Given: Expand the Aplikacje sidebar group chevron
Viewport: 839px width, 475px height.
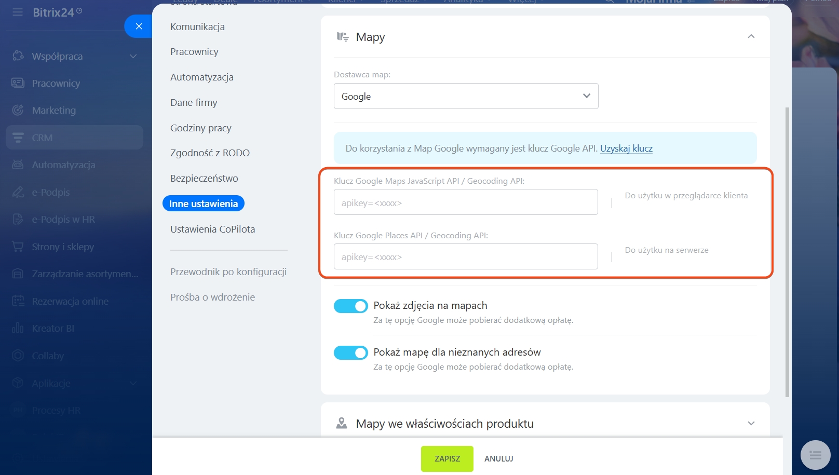Looking at the screenshot, I should 133,383.
